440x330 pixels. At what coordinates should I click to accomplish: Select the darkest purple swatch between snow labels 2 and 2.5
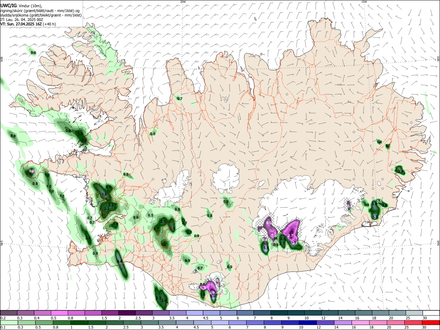click(127, 313)
